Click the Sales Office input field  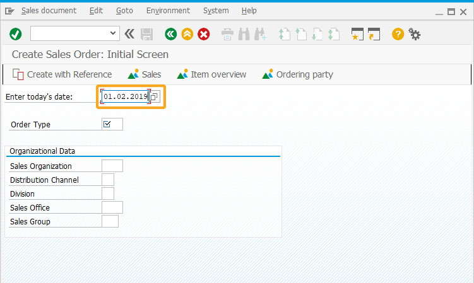coord(112,207)
